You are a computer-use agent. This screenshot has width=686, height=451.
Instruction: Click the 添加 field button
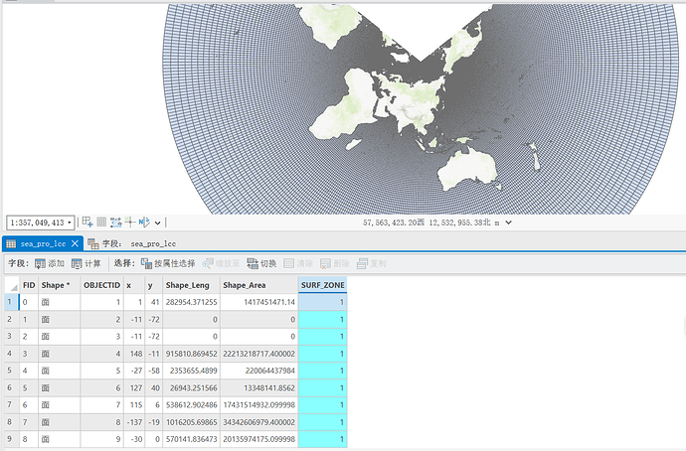click(x=49, y=263)
